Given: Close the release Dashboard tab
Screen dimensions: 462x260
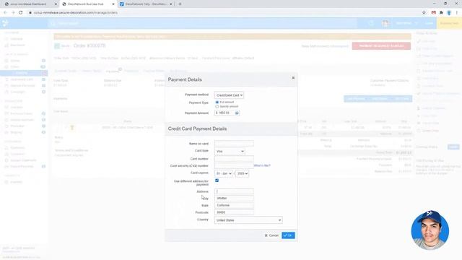Looking at the screenshot, I should coord(56,4).
